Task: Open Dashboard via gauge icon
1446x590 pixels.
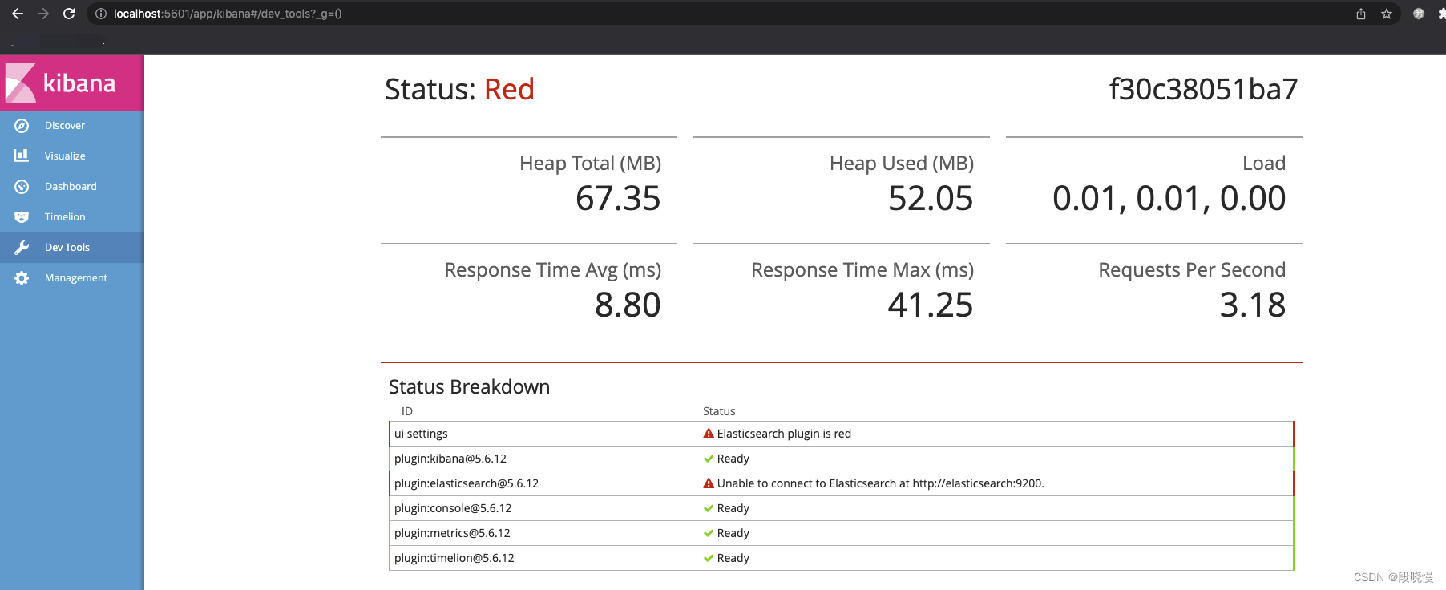Action: pyautogui.click(x=22, y=187)
